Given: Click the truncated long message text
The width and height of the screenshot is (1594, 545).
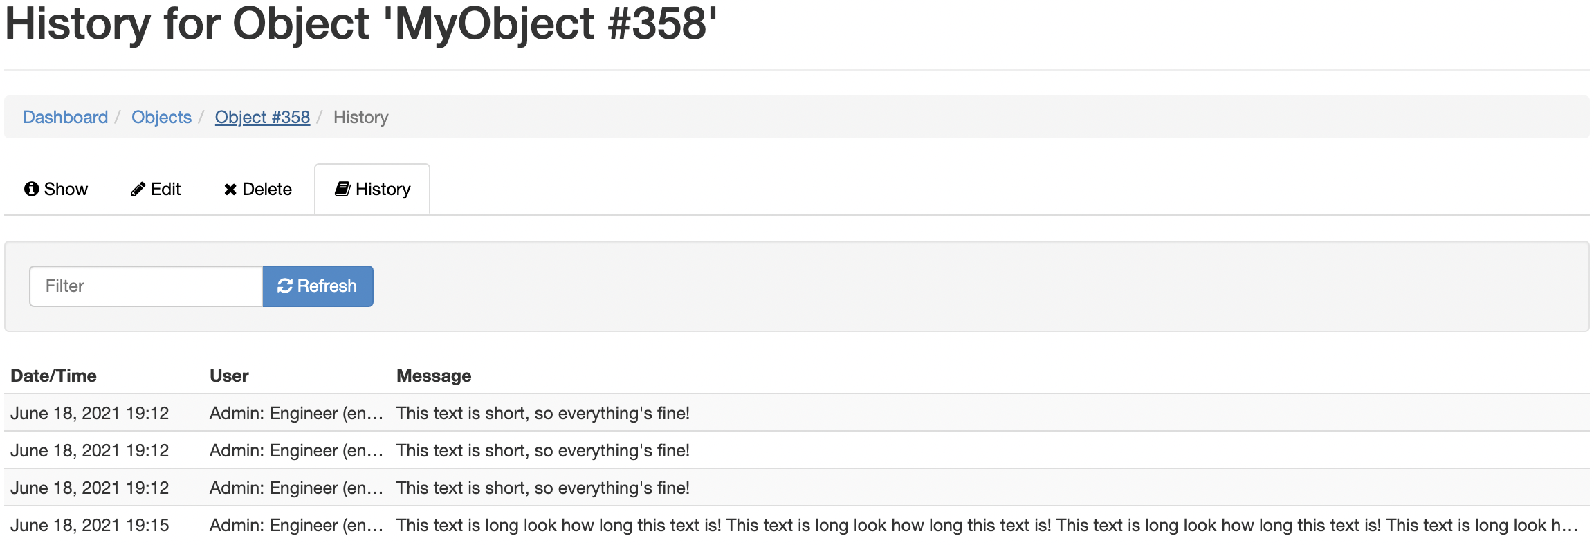Looking at the screenshot, I should tap(830, 525).
